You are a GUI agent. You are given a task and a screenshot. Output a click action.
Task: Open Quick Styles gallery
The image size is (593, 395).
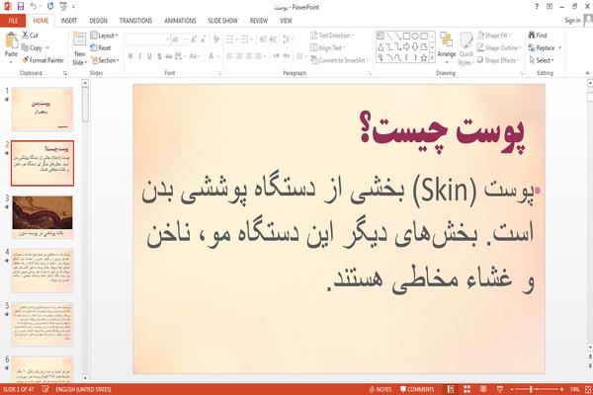coord(466,49)
